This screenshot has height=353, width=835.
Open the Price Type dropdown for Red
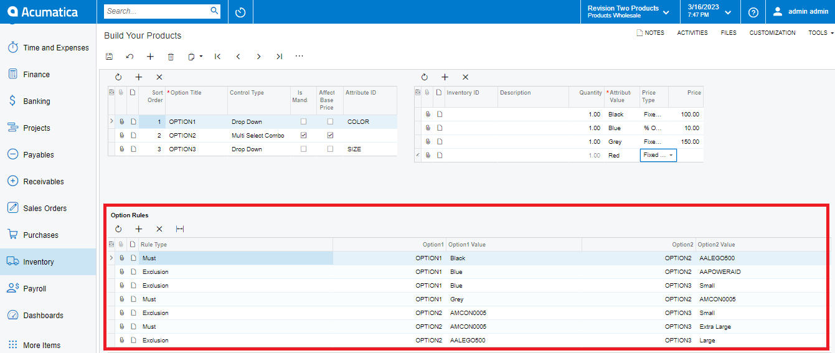[671, 155]
